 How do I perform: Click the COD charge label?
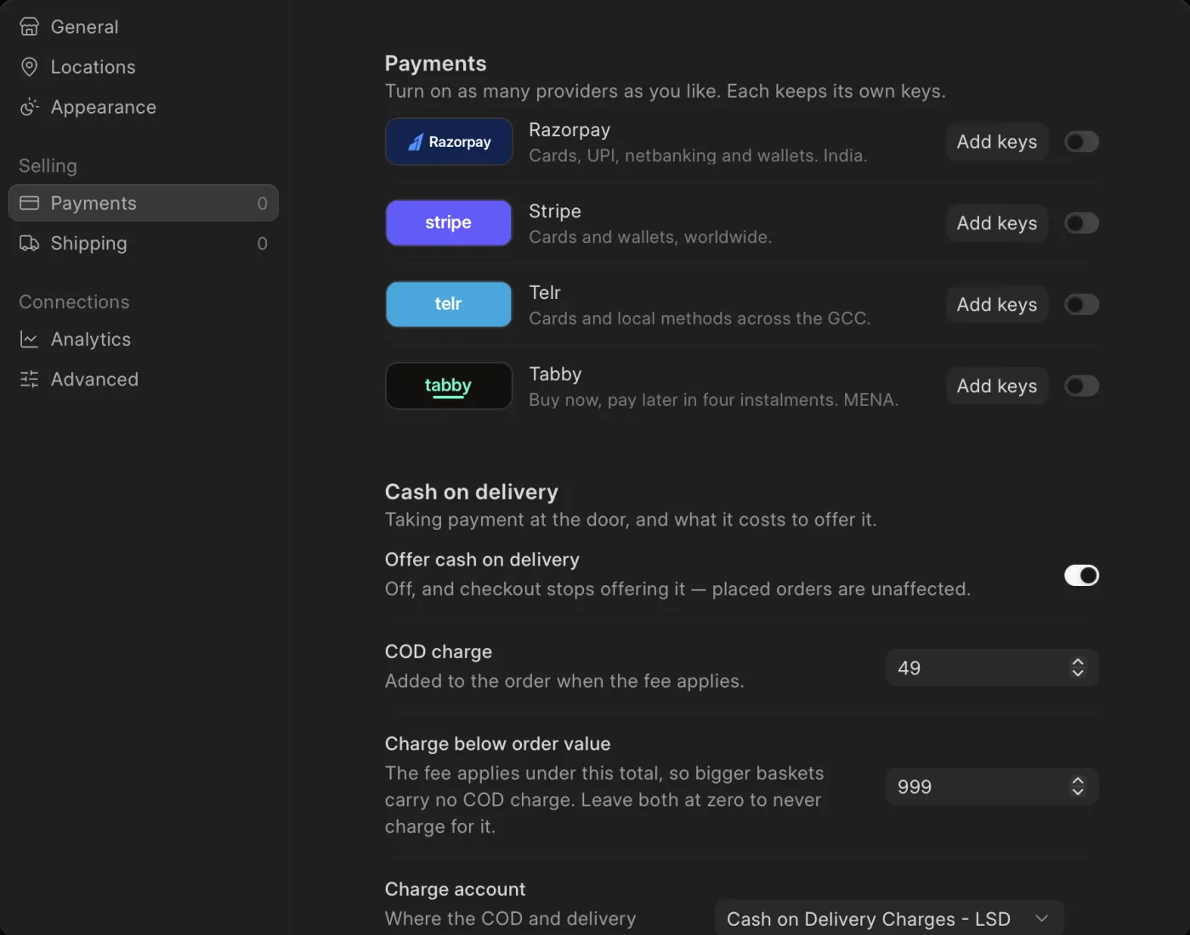[x=439, y=652]
